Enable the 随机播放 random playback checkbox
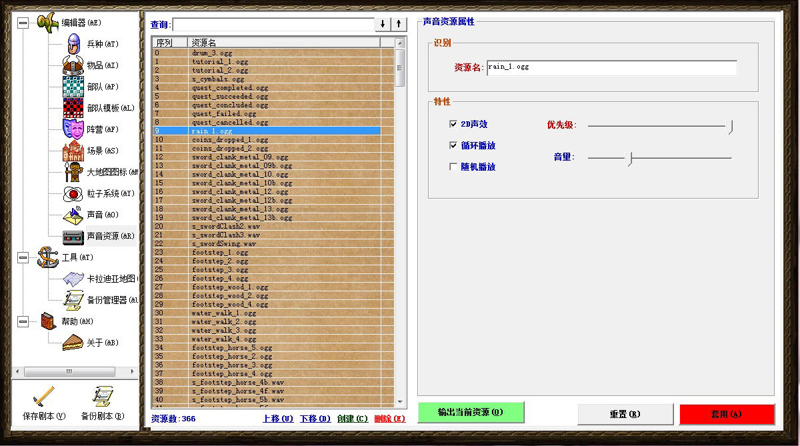 [x=454, y=167]
